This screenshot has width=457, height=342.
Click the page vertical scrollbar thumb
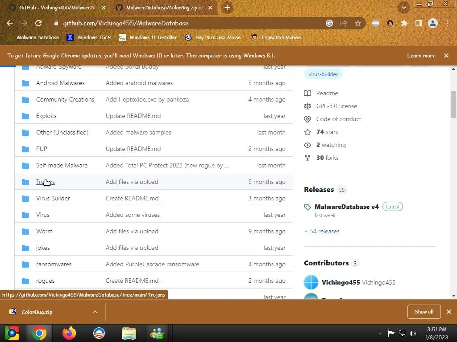453,105
